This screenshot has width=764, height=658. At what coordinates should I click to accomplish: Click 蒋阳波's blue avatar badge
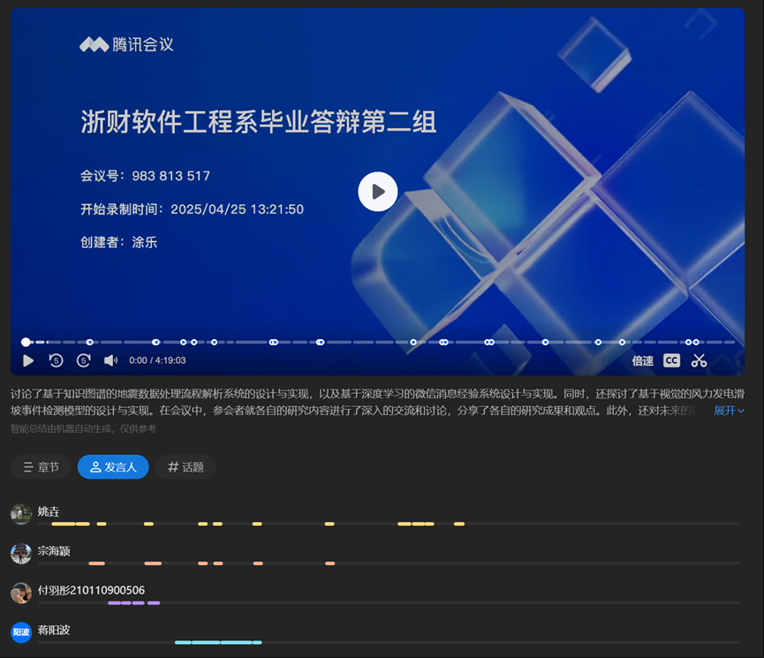pyautogui.click(x=21, y=632)
